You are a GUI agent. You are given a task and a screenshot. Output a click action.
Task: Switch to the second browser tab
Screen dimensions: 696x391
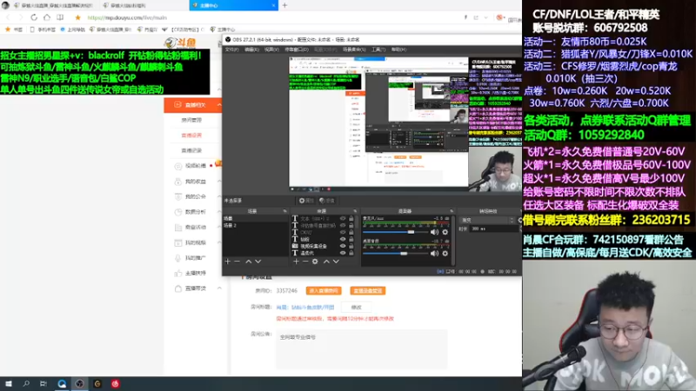click(143, 5)
